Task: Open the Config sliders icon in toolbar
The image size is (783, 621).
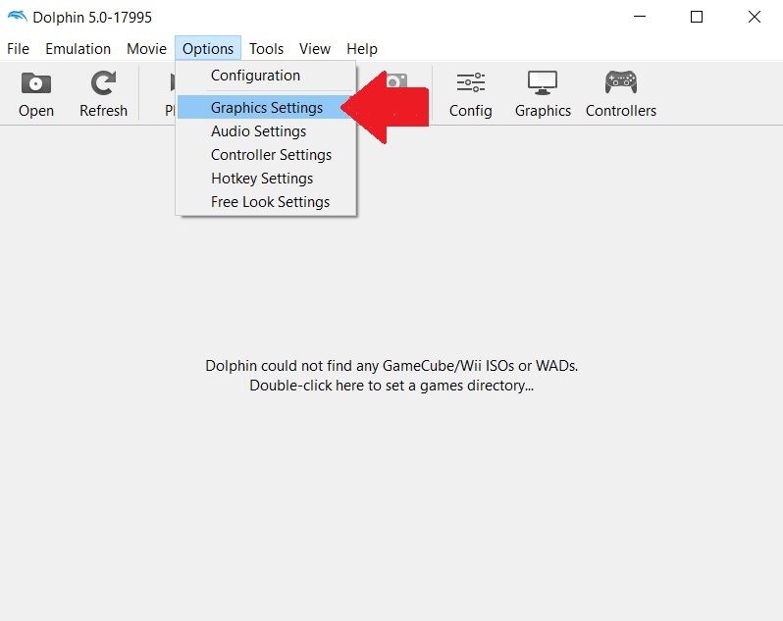Action: [470, 84]
